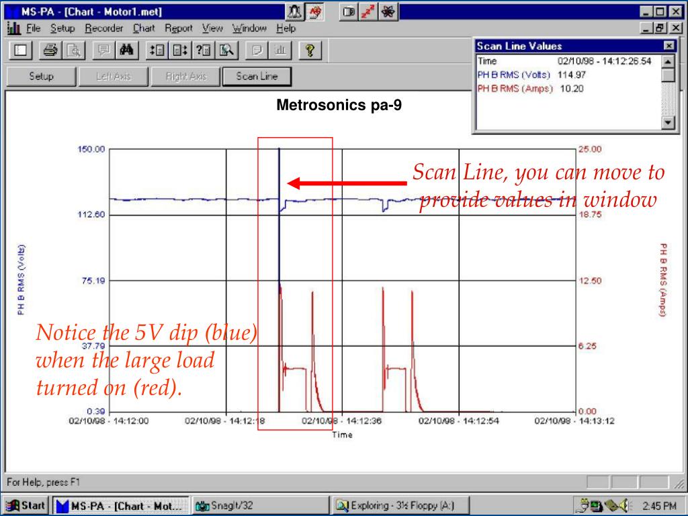Click the Scan Line Values scroll up arrow
The height and width of the screenshot is (516, 688).
click(x=668, y=61)
